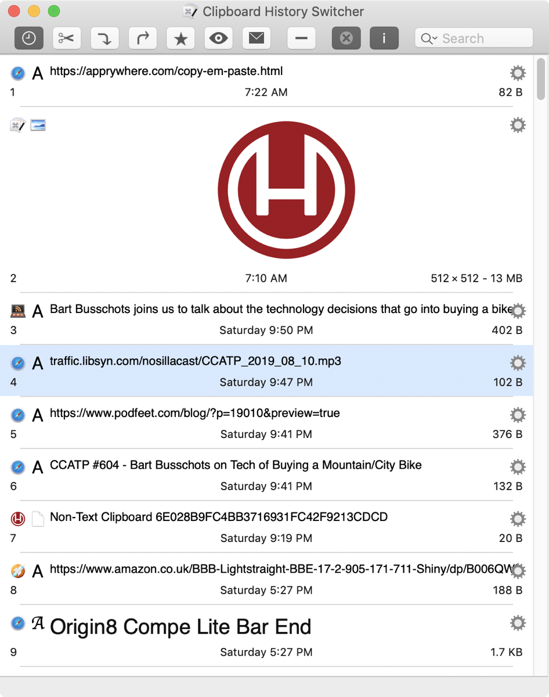This screenshot has height=697, width=549.
Task: Open the search magnifier dropdown arrow
Action: [x=429, y=39]
